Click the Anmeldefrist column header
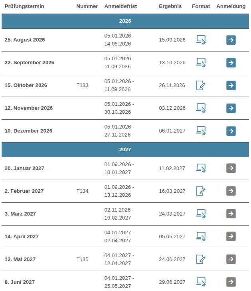 (x=121, y=6)
